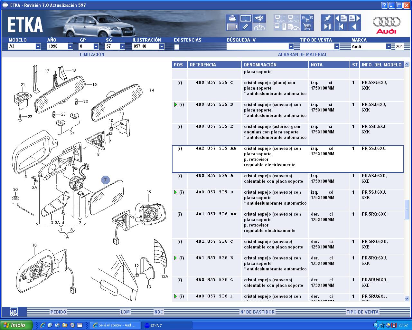
Task: Expand green arrow on row 4B1 857 536 E
Action: click(x=175, y=258)
